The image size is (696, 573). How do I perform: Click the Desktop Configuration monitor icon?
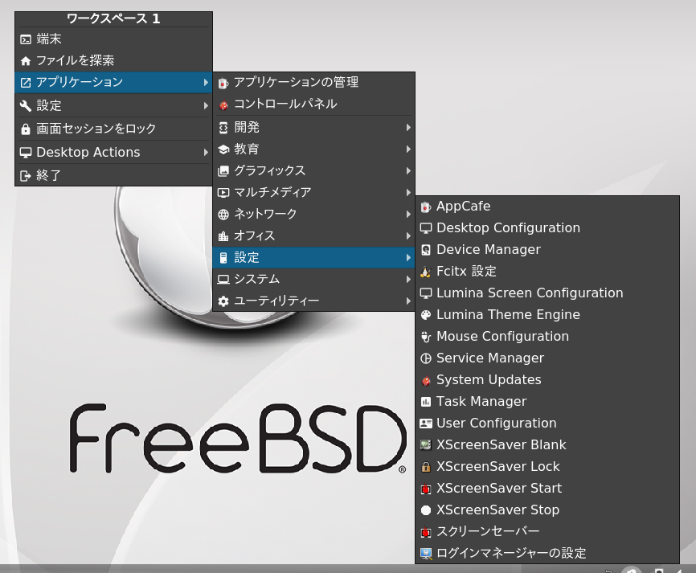click(x=426, y=228)
